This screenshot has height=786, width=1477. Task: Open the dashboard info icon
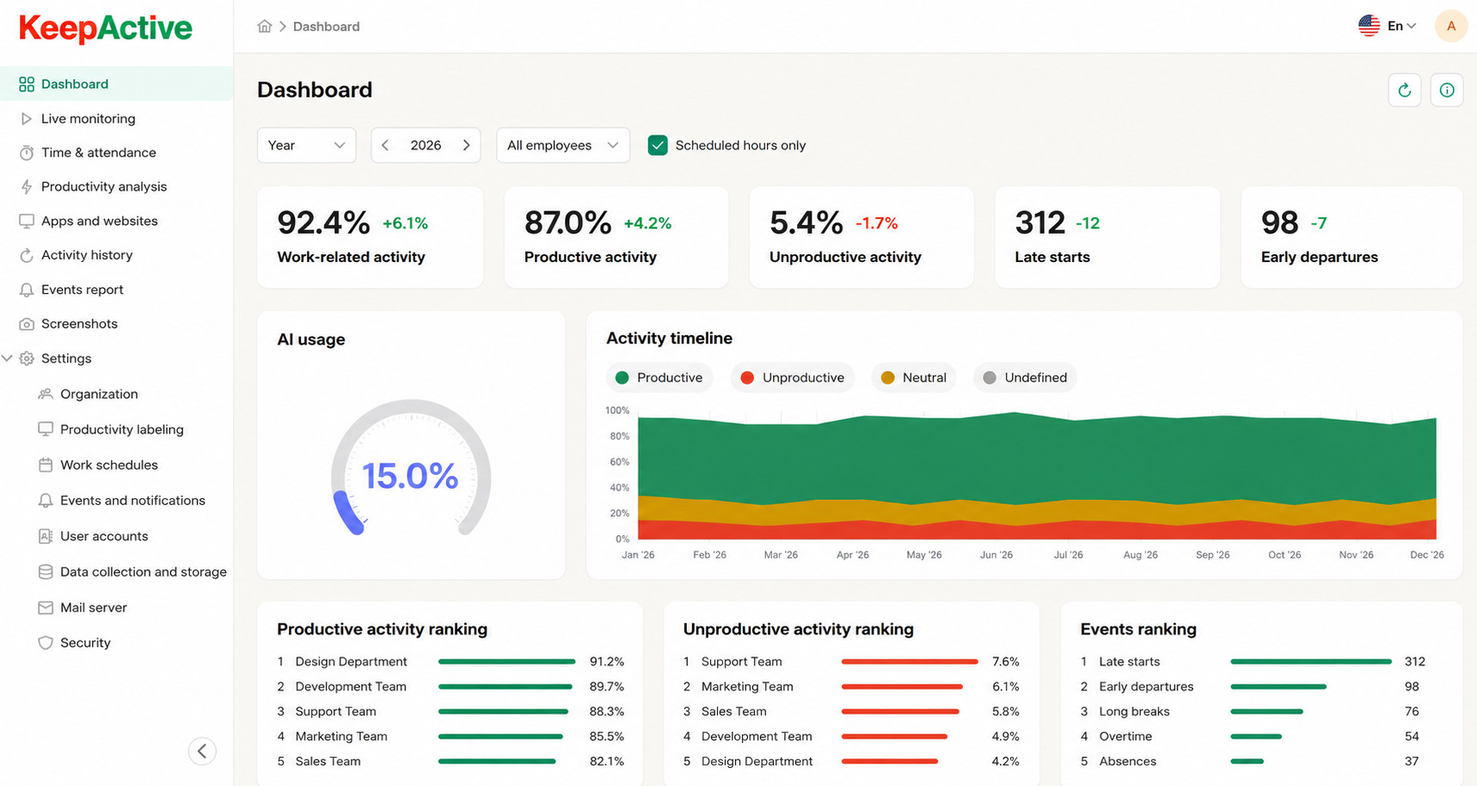point(1447,90)
